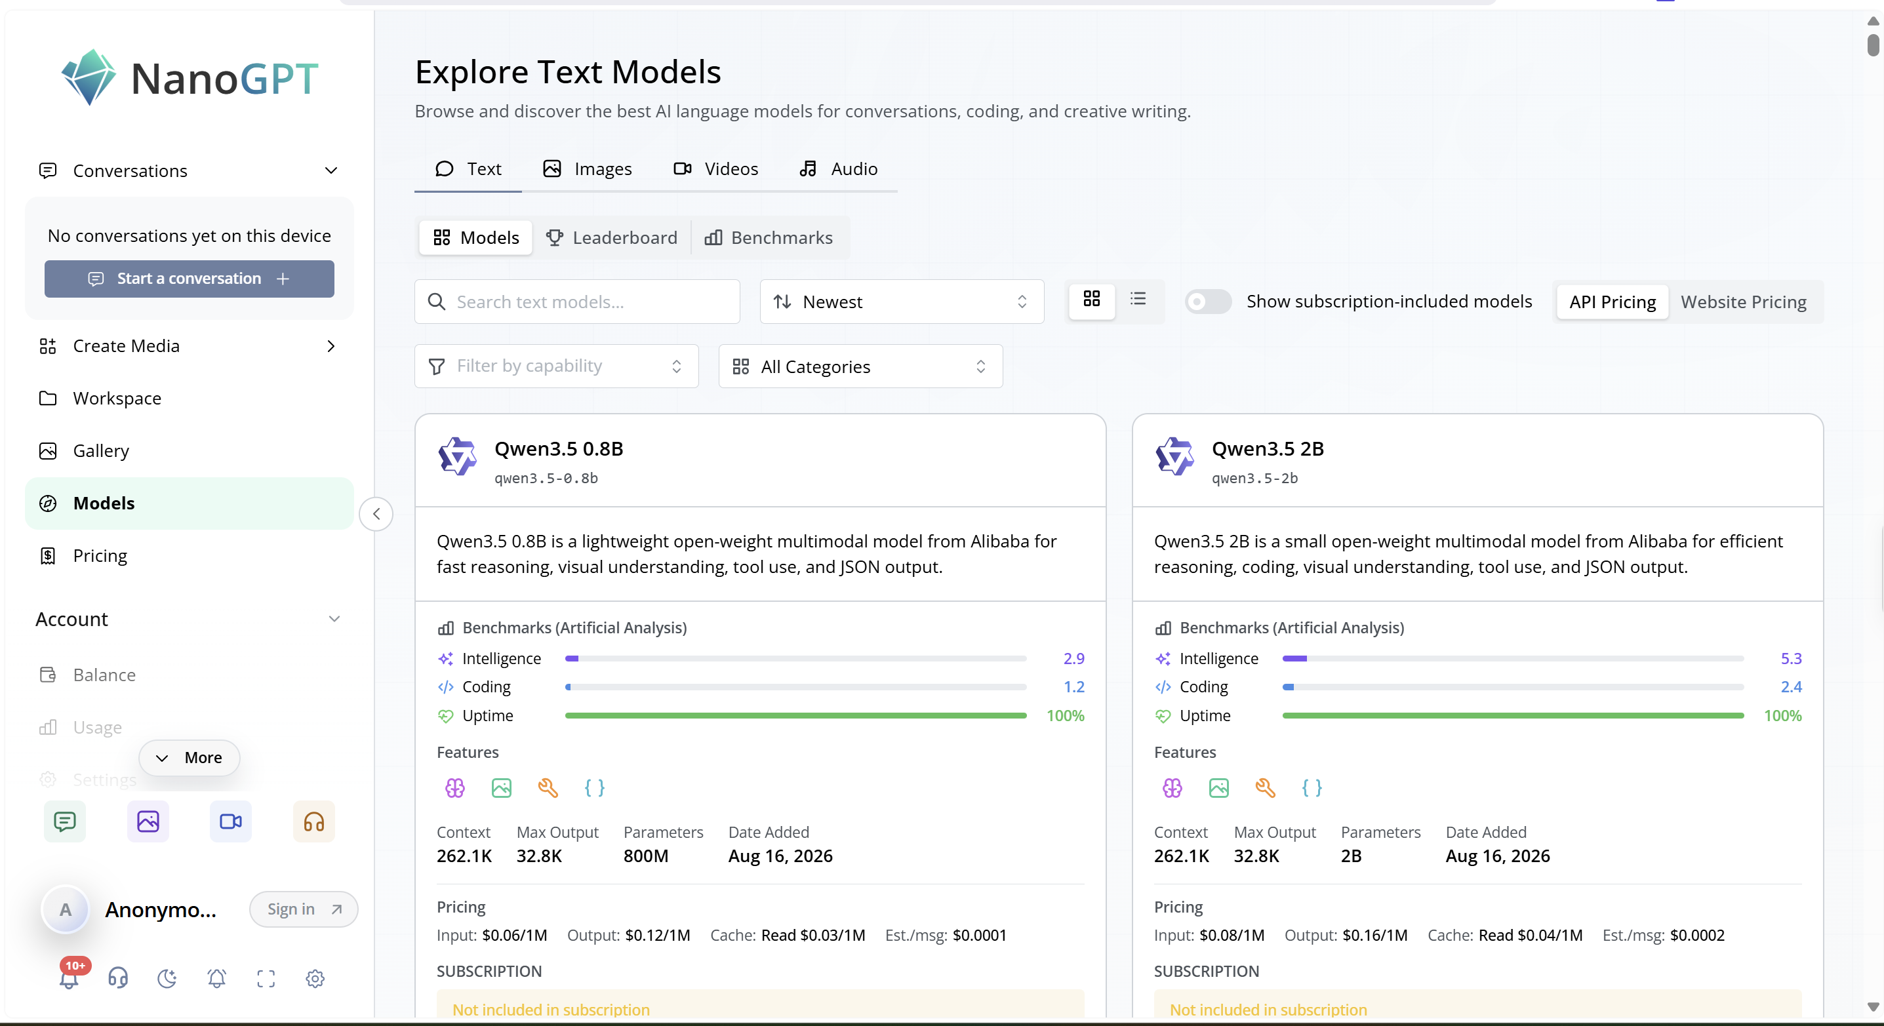Select Models in the sidebar

tap(190, 503)
